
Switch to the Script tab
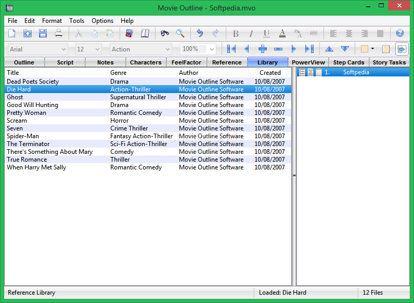[65, 62]
